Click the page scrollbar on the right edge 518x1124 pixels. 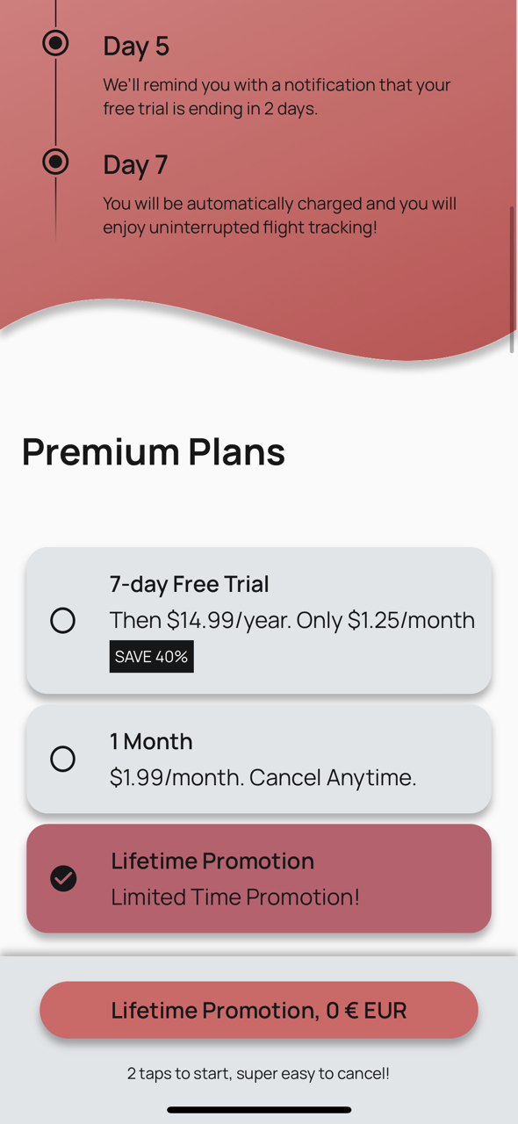click(512, 279)
